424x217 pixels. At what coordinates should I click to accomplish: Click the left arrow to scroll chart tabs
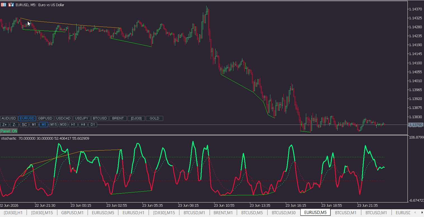[x=415, y=213]
